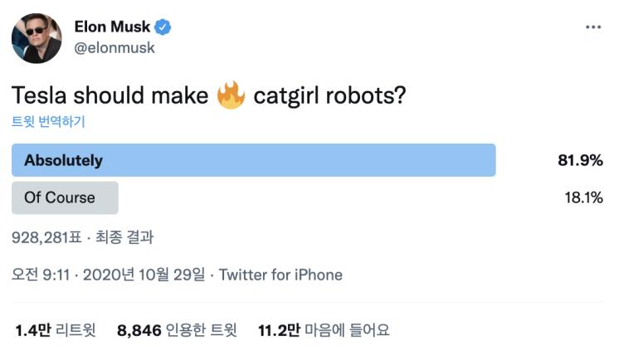View the 11.2만 마음에 들어요 likes list
Screen dimensions: 619x351
tap(324, 330)
